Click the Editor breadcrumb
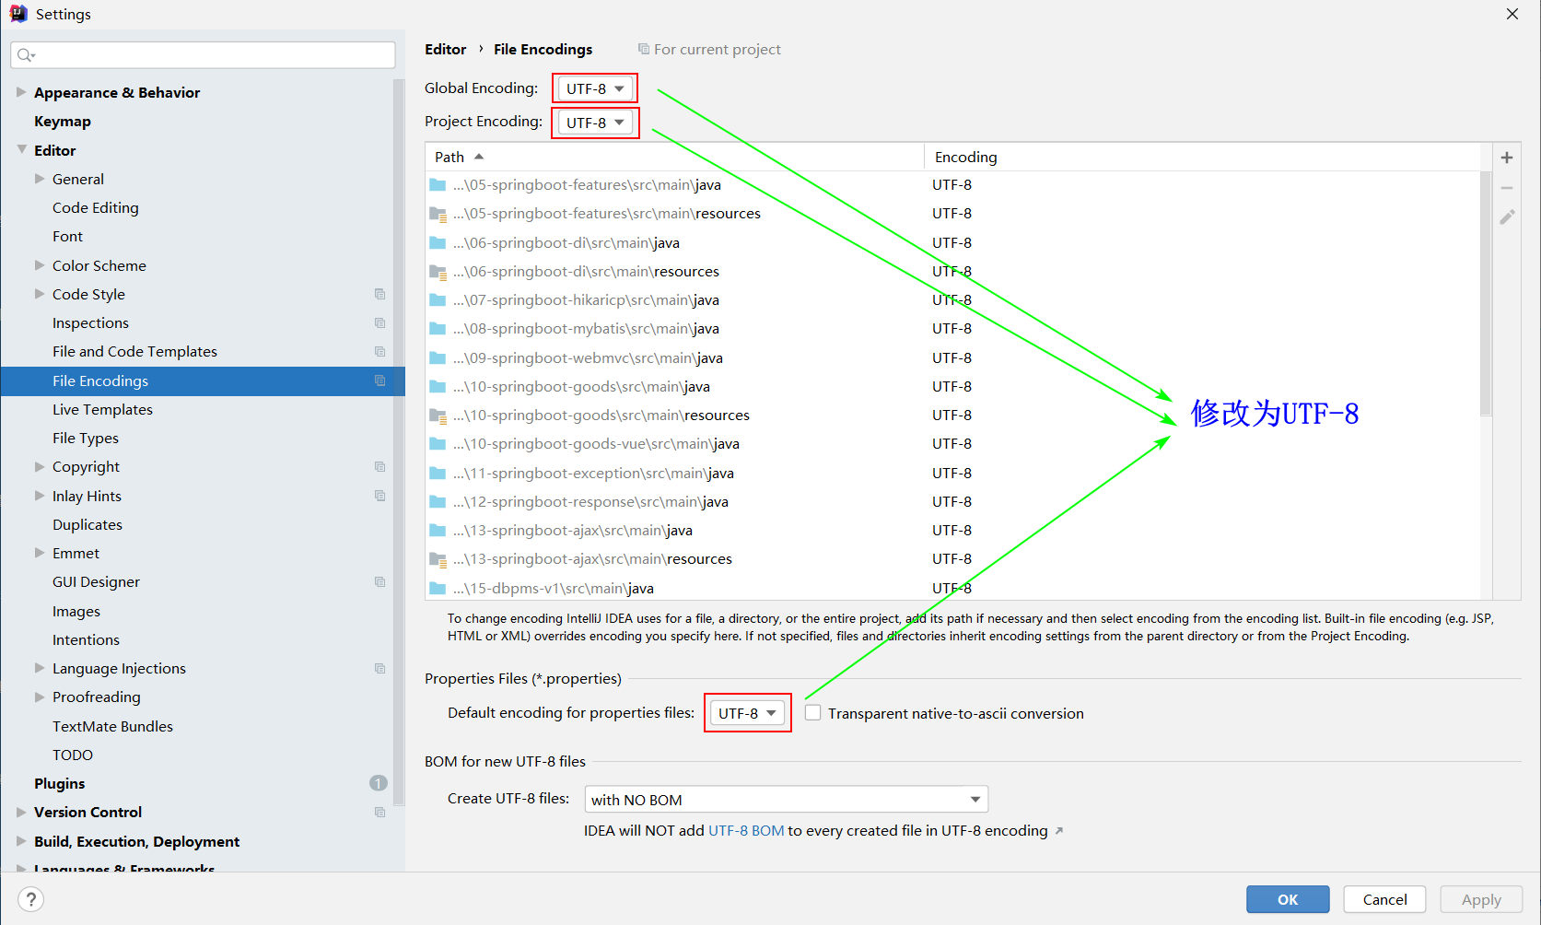 coord(446,49)
